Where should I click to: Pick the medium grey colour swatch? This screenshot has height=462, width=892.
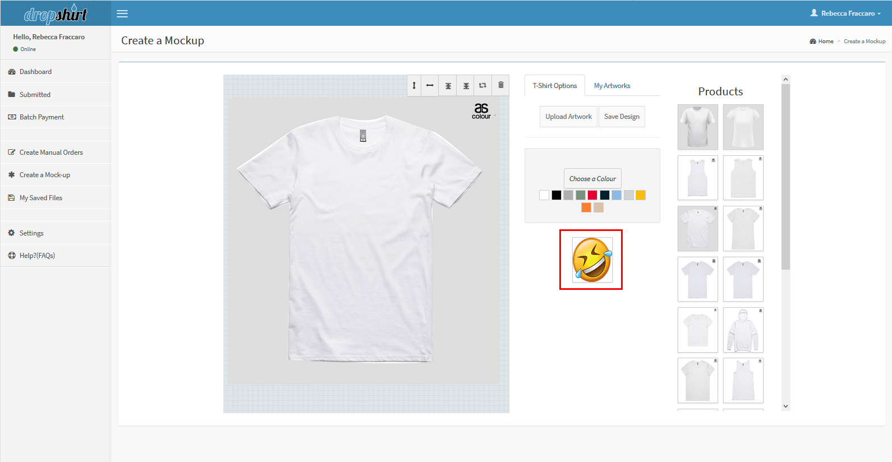(x=568, y=195)
